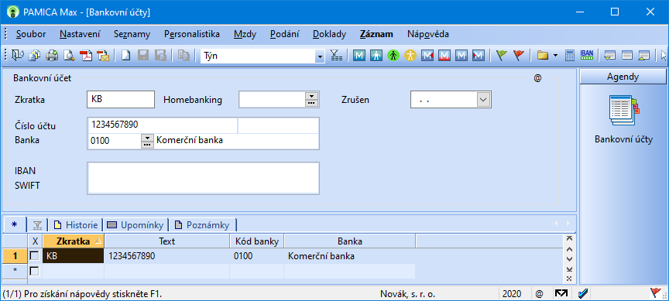Click into the Zkratka field containing KB

[x=121, y=99]
